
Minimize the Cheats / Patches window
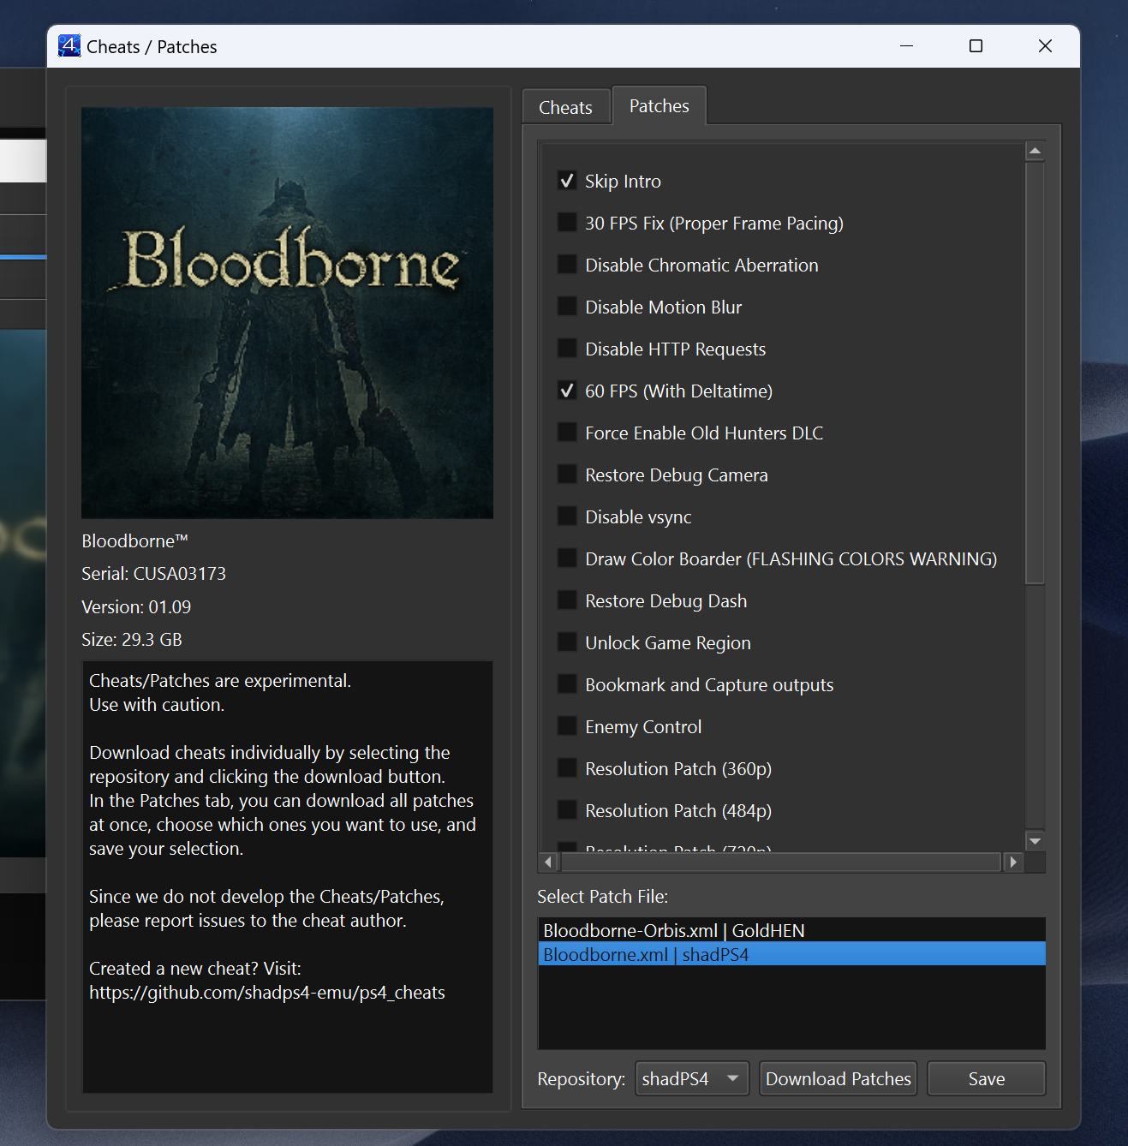point(906,46)
